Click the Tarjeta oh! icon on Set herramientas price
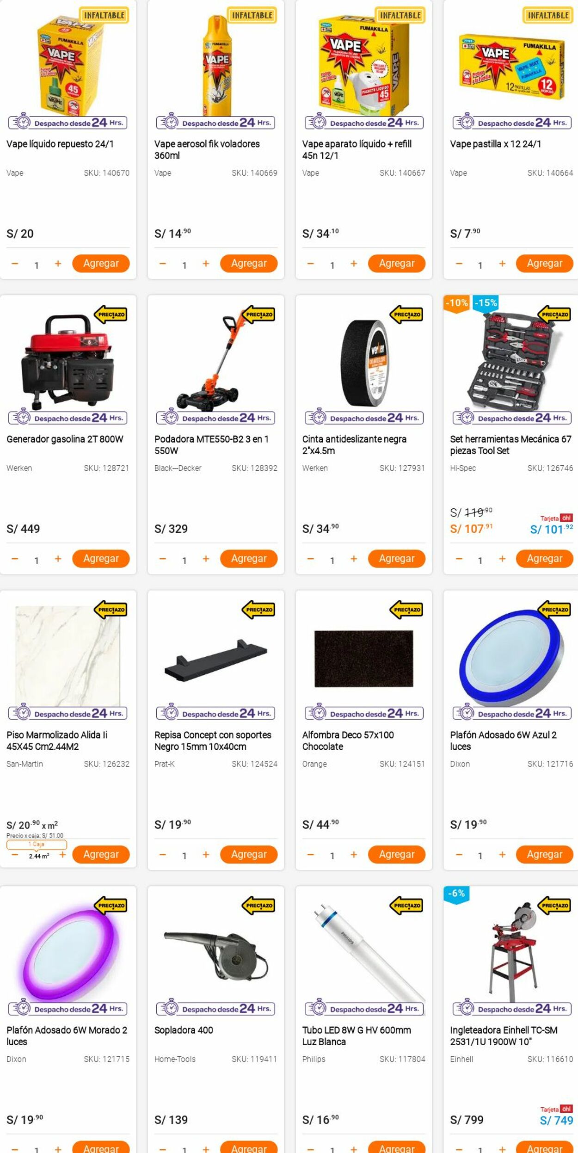This screenshot has width=578, height=1153. [557, 518]
